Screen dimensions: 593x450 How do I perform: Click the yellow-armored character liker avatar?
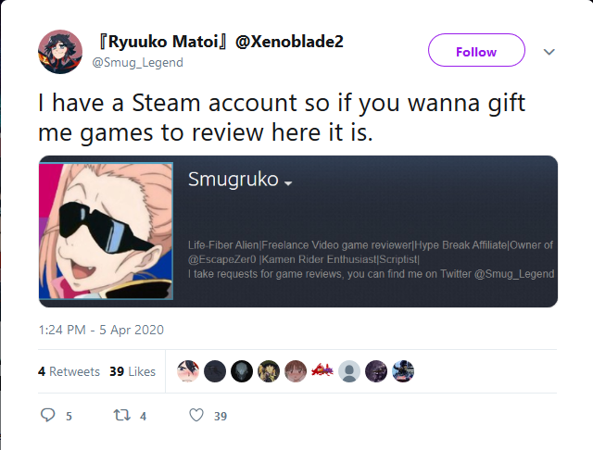[x=269, y=371]
